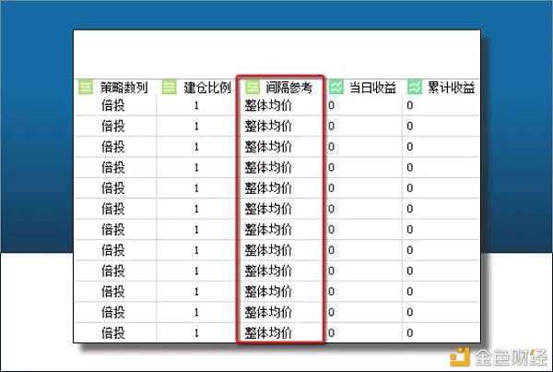Select 整体均价 in the last table row
The height and width of the screenshot is (372, 553).
[x=268, y=332]
